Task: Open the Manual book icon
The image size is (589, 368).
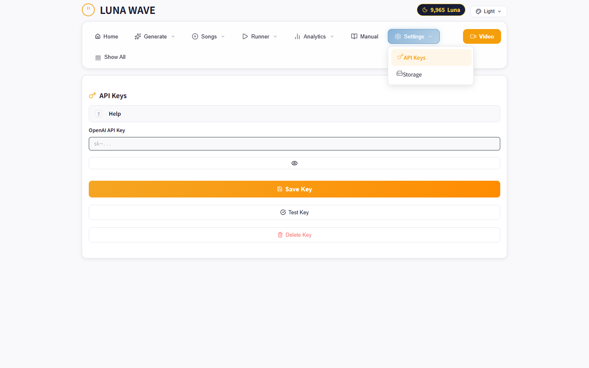Action: [353, 36]
